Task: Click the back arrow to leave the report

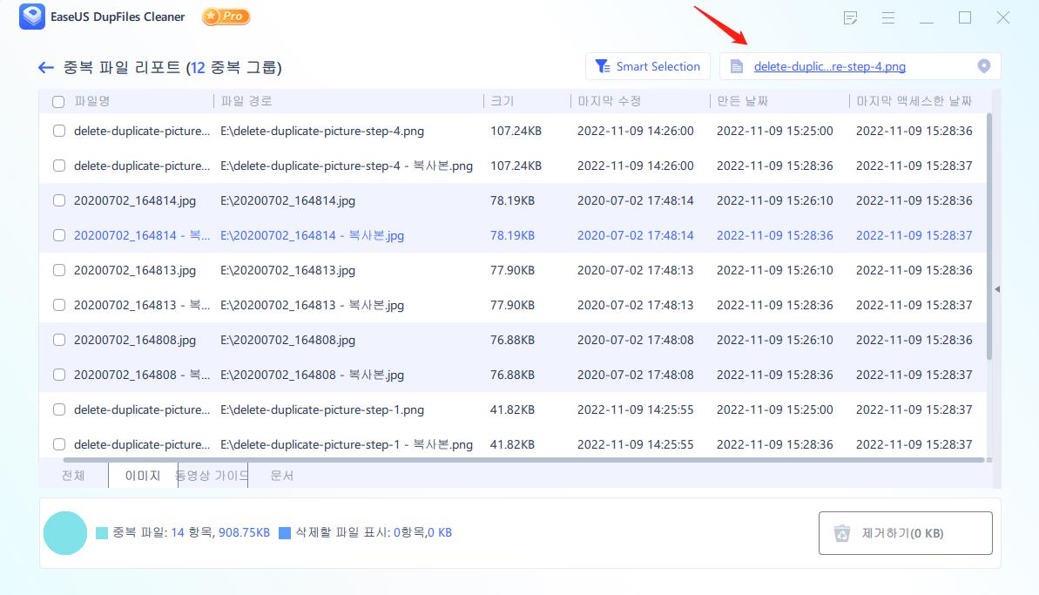Action: (45, 67)
